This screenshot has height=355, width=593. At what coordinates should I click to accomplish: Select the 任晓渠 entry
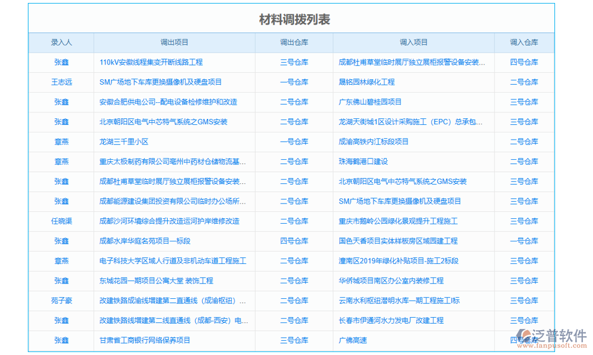(x=62, y=221)
